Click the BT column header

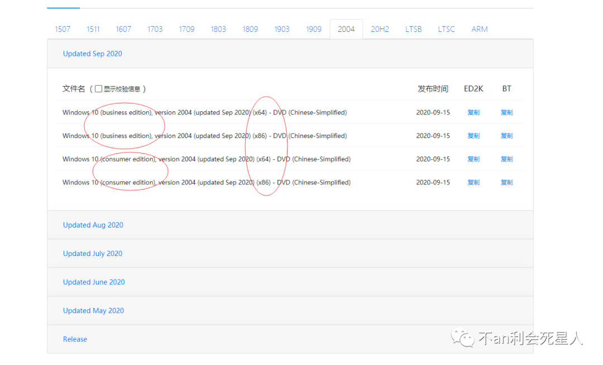point(506,89)
